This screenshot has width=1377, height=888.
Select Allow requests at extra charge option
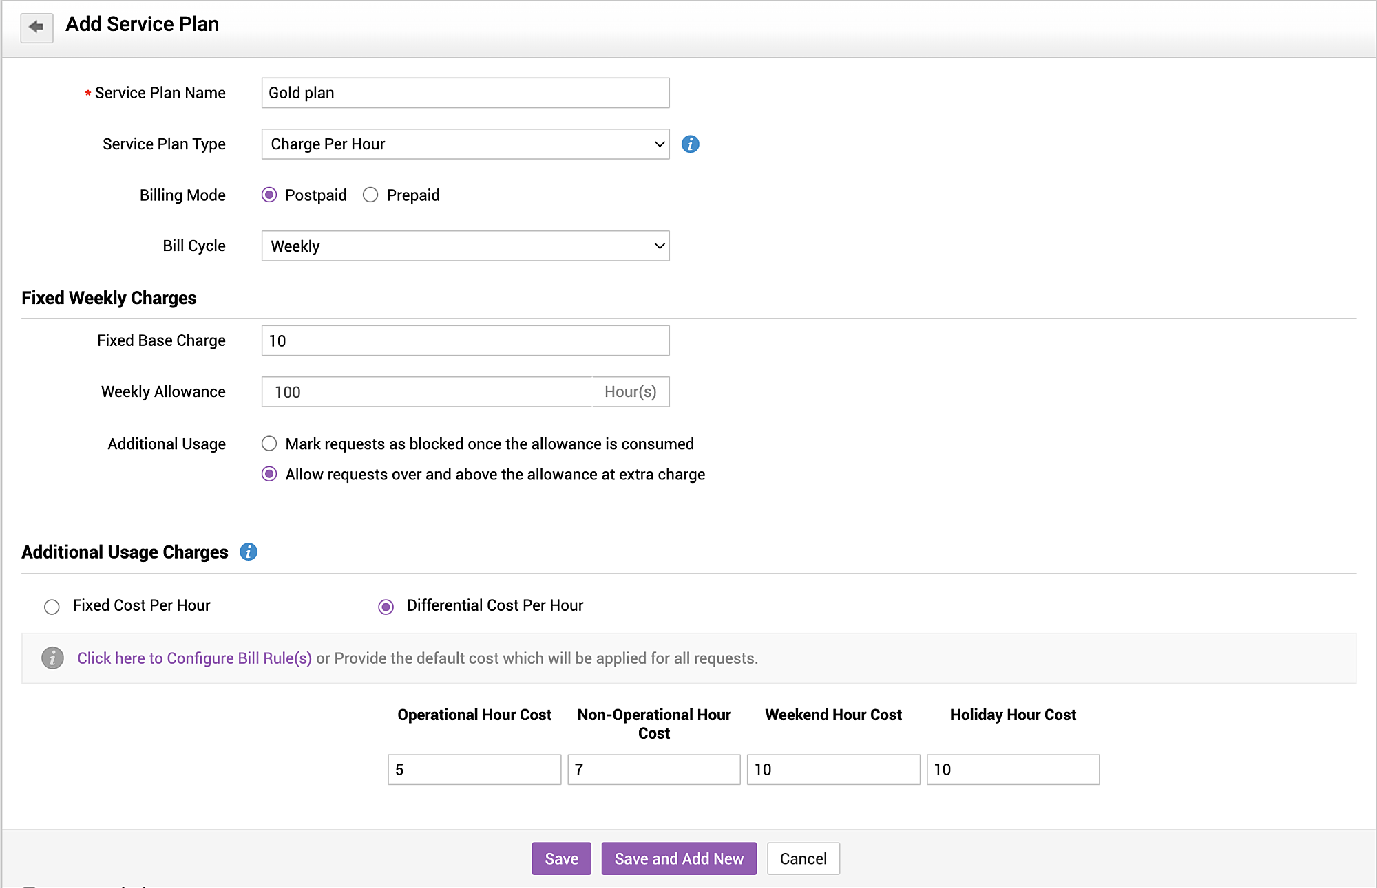tap(269, 474)
